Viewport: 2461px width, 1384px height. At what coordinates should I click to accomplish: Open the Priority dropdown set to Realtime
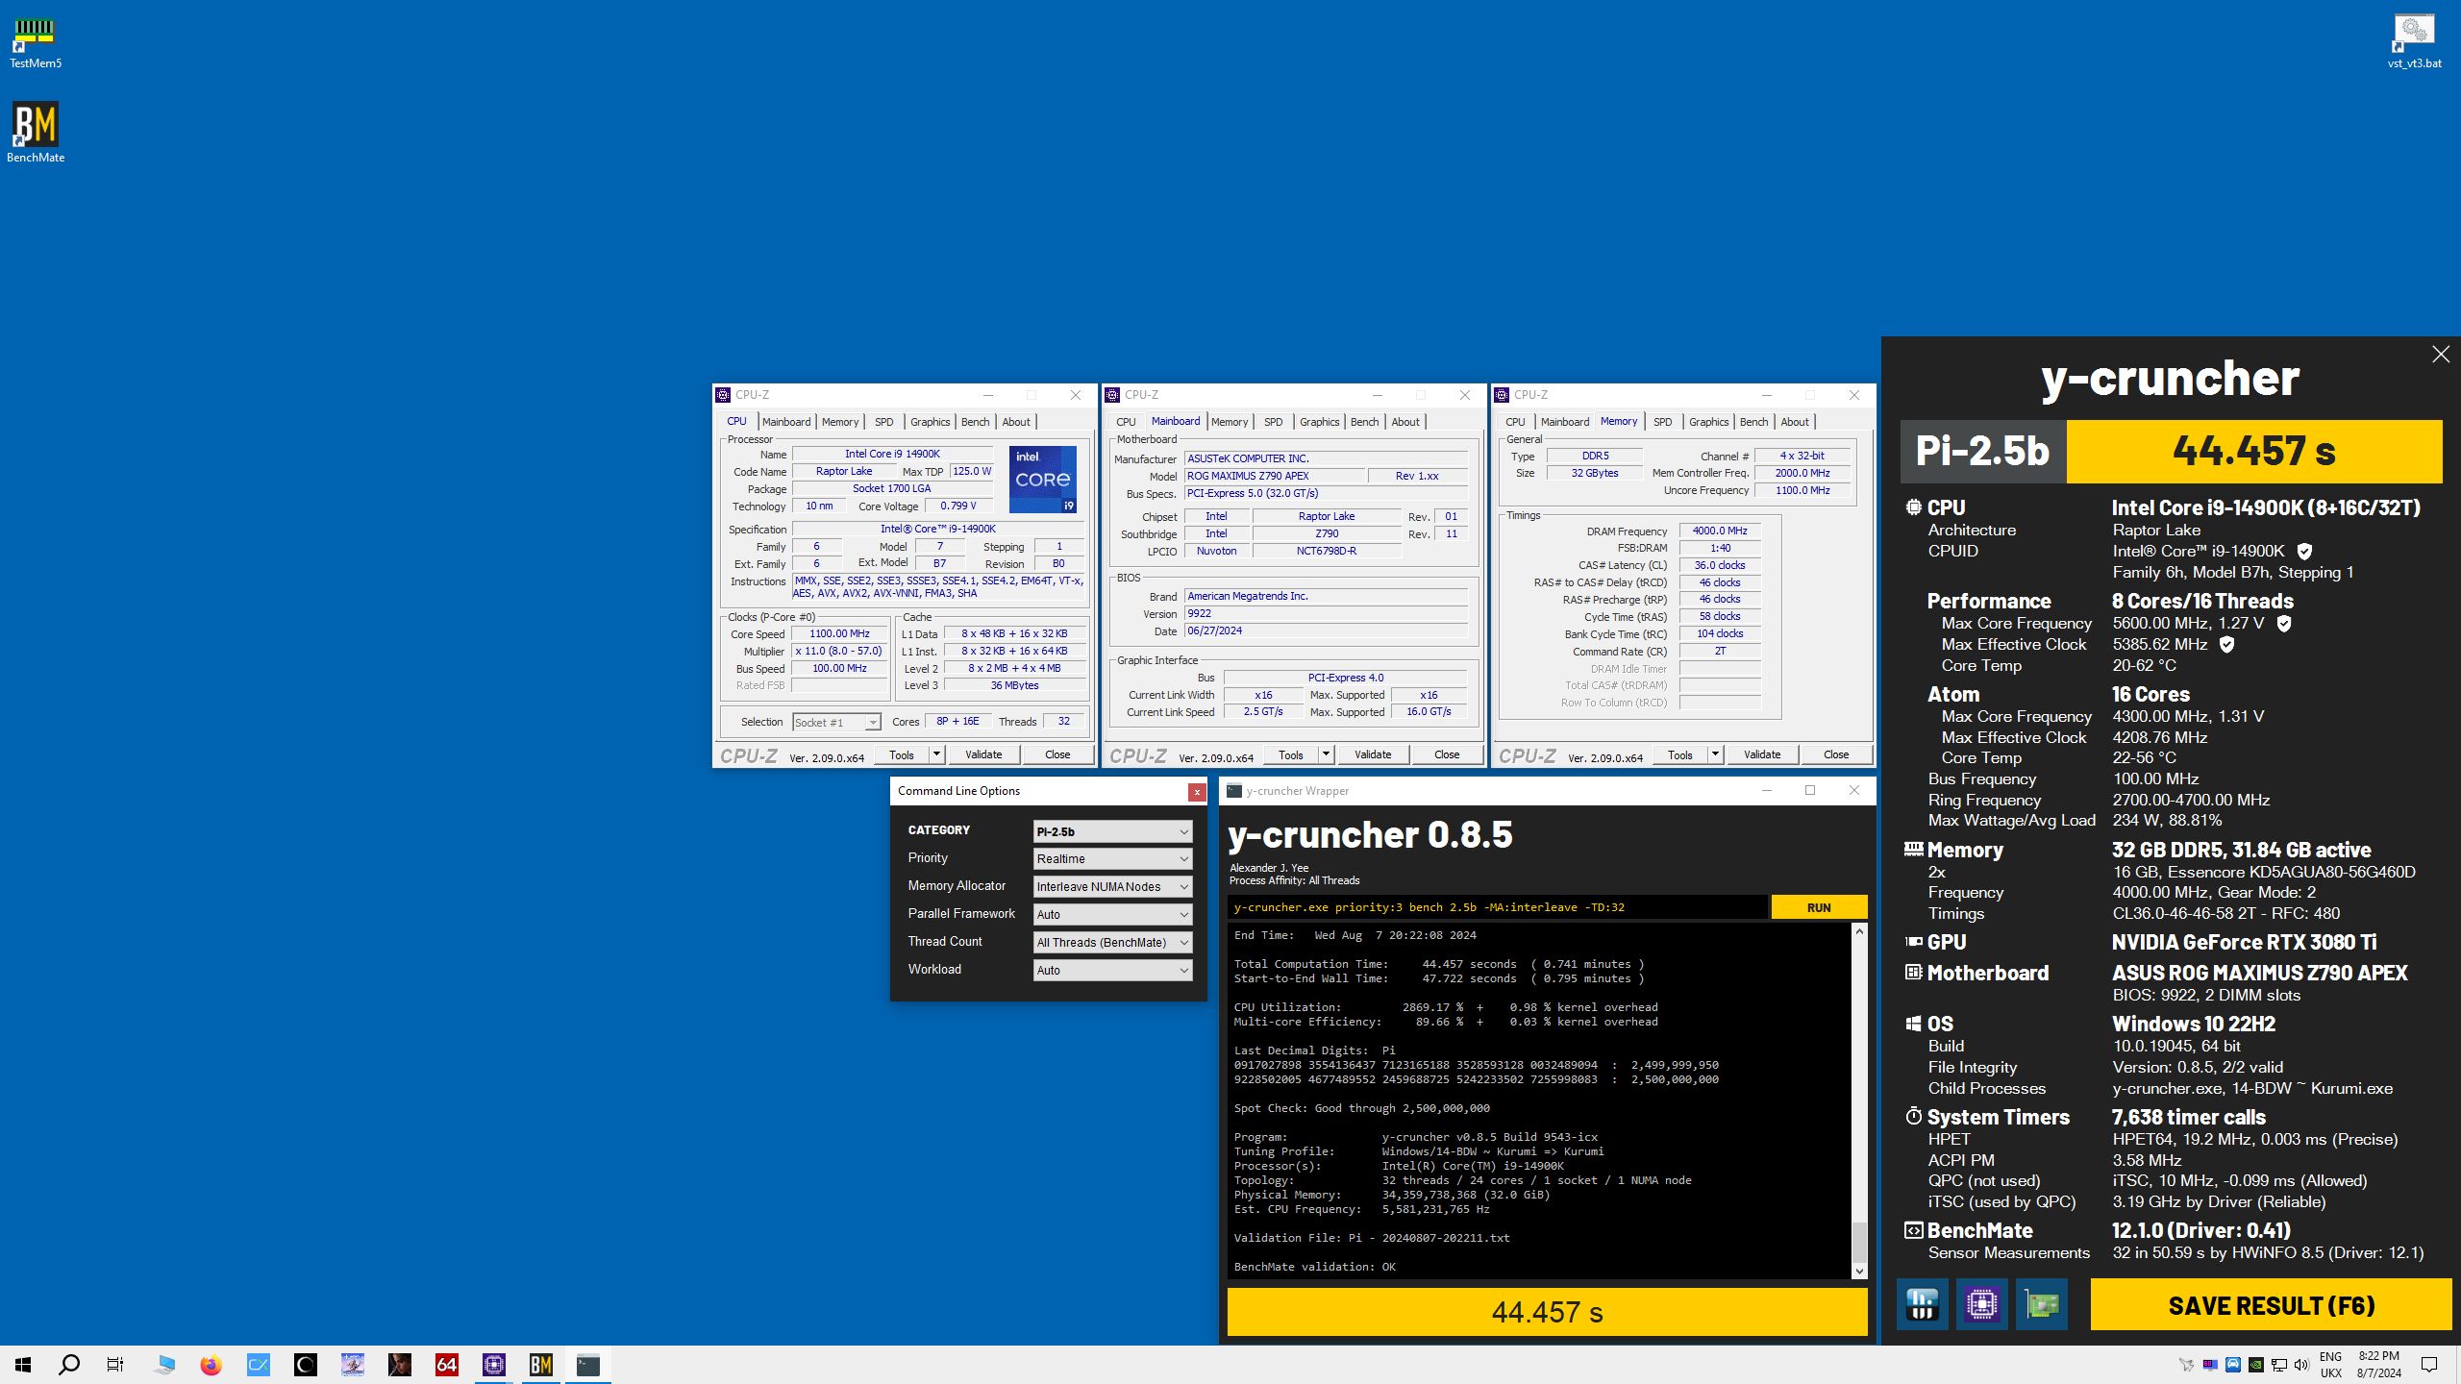[x=1112, y=859]
